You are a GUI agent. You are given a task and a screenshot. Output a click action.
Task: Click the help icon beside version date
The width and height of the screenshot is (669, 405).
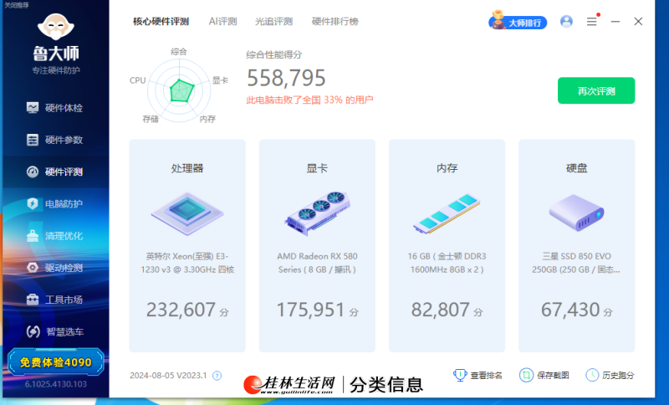tap(217, 377)
